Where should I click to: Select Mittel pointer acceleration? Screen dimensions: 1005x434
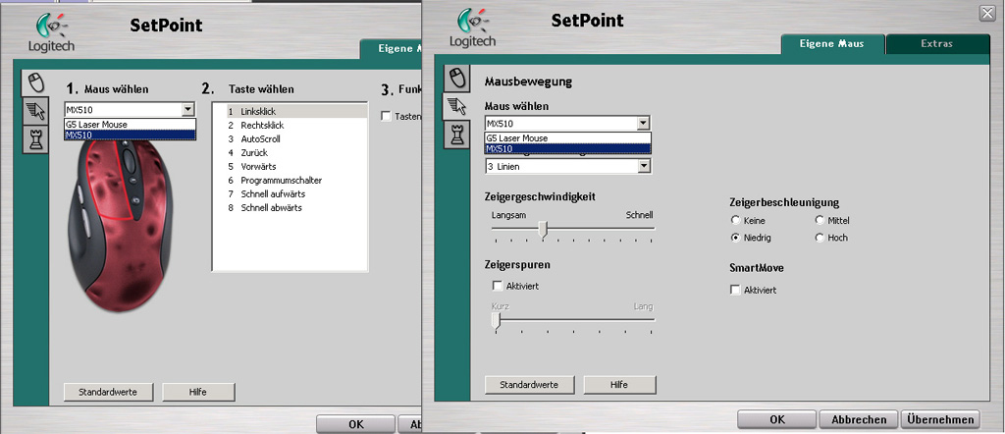click(x=820, y=220)
